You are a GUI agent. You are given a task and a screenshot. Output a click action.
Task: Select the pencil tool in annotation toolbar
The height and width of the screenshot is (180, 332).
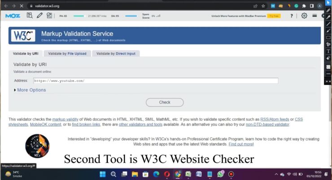[328, 10]
